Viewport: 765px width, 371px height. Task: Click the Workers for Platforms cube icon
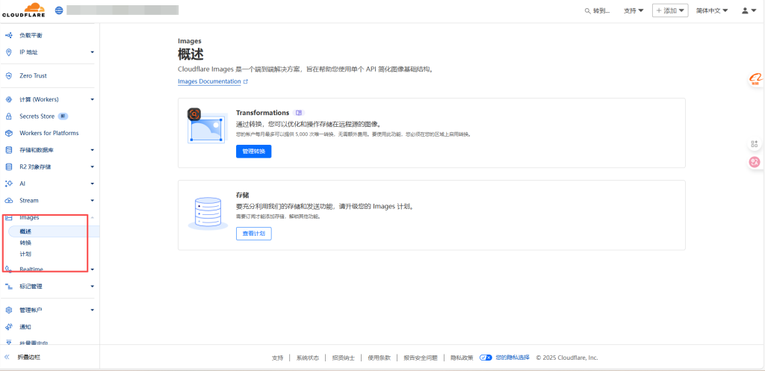pos(8,133)
